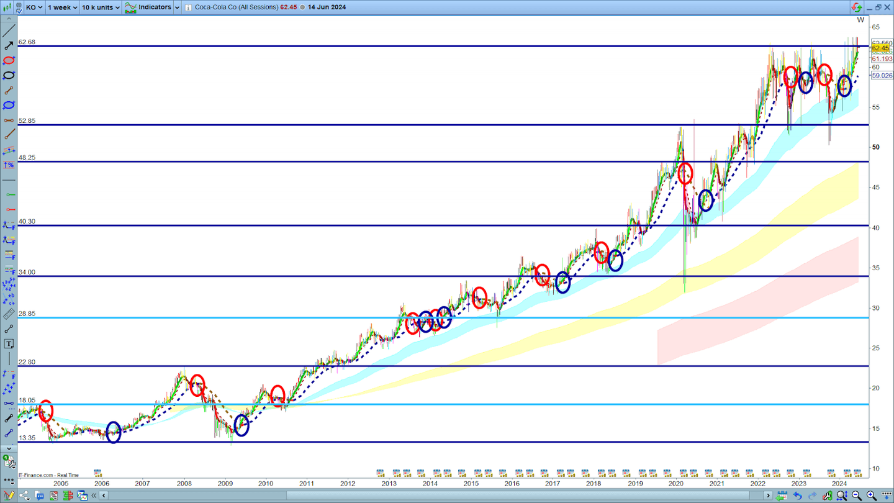Select the red ellipse drawing tool

coord(9,60)
